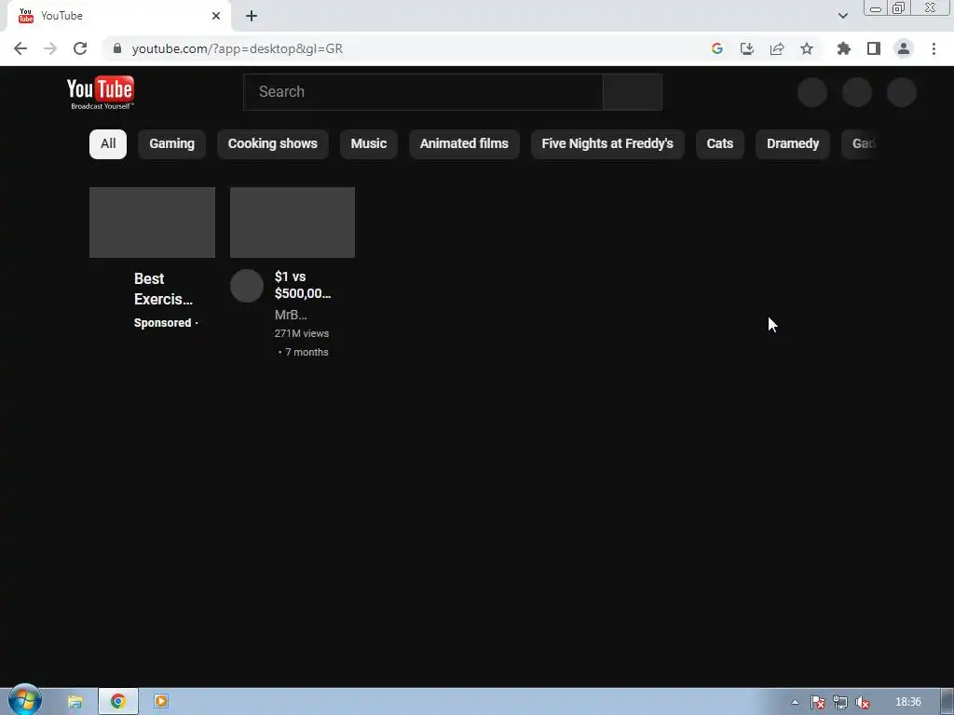Click the install app icon in address bar

tap(746, 48)
